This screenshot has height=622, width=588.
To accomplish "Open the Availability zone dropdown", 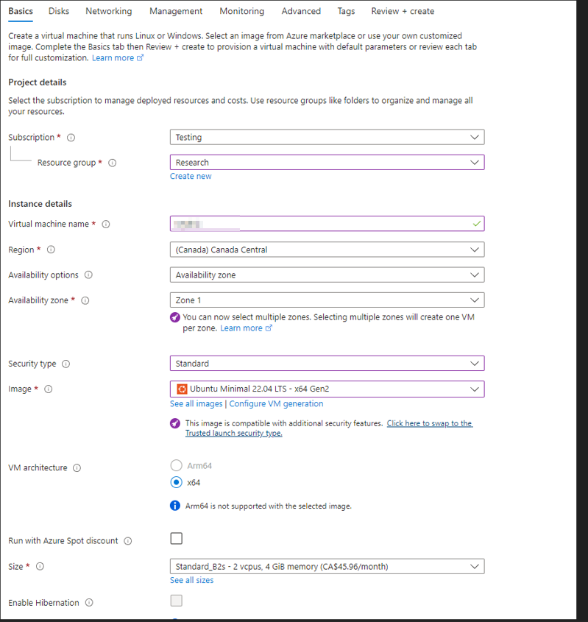I will coord(327,300).
